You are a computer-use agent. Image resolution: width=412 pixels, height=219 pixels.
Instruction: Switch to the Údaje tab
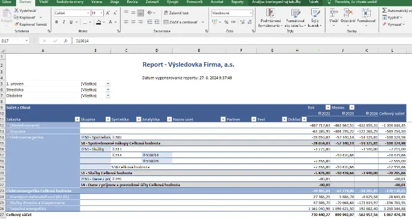point(114,2)
